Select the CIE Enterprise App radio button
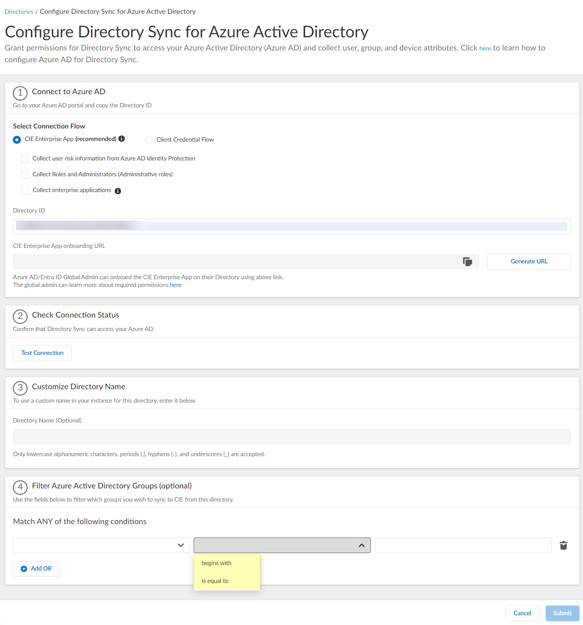Image resolution: width=583 pixels, height=625 pixels. 17,140
